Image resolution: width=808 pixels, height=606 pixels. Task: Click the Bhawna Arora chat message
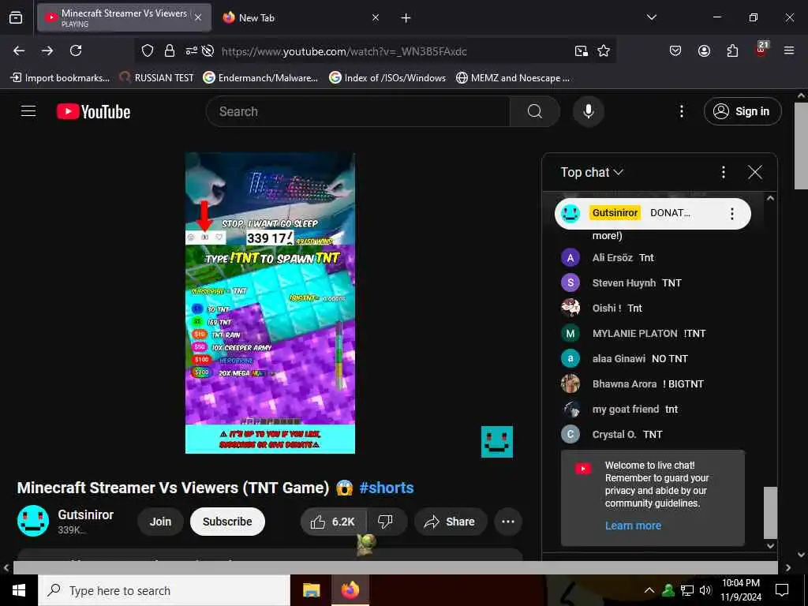pos(654,384)
